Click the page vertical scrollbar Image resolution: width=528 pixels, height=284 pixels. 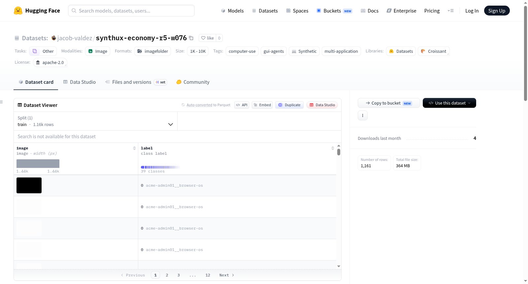coord(525,53)
